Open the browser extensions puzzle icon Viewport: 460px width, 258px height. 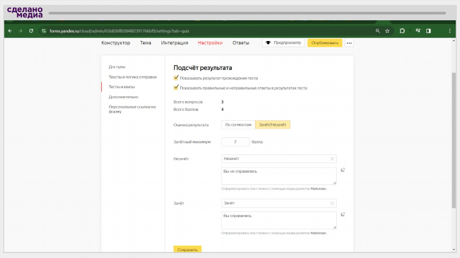click(402, 31)
